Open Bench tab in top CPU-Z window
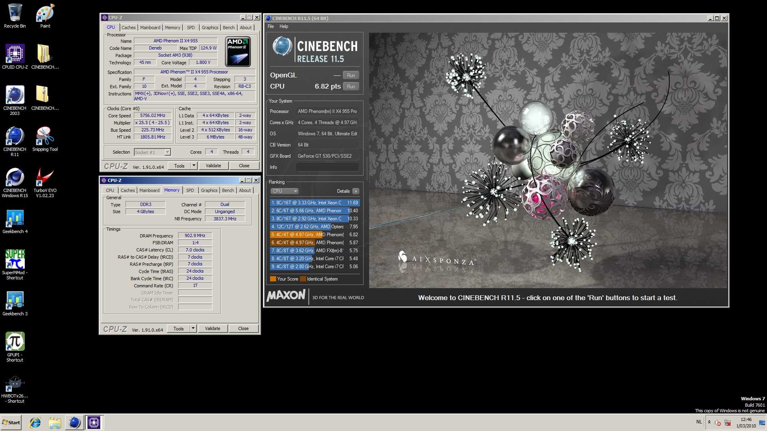The image size is (767, 431). (x=229, y=28)
